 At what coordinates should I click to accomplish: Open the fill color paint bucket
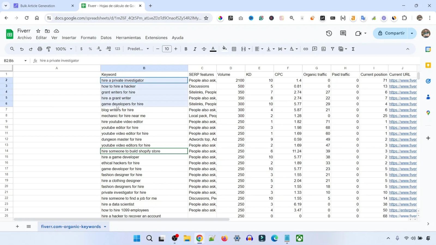(x=224, y=49)
